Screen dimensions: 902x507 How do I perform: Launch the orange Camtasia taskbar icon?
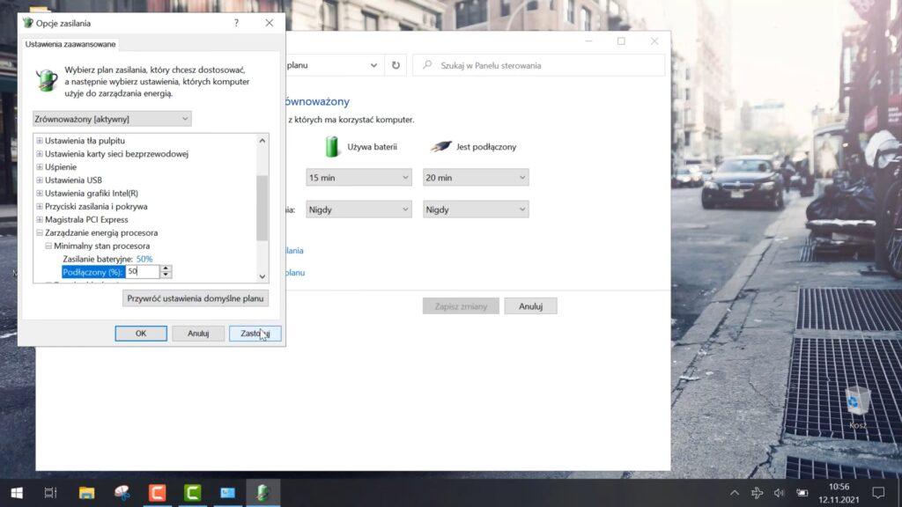tap(157, 492)
